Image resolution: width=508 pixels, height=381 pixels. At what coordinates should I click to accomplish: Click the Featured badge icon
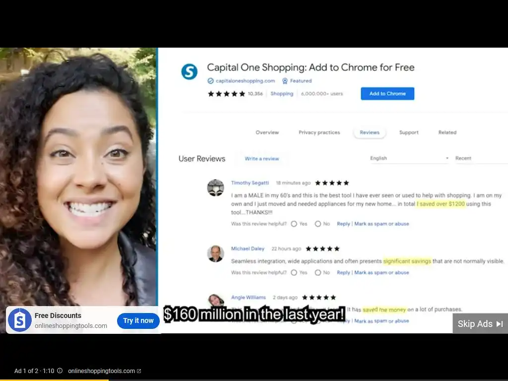coord(285,81)
